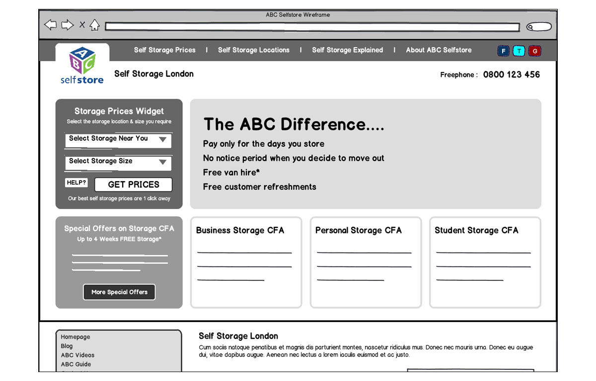Go to the browser home icon
This screenshot has width=596, height=381.
(x=94, y=25)
